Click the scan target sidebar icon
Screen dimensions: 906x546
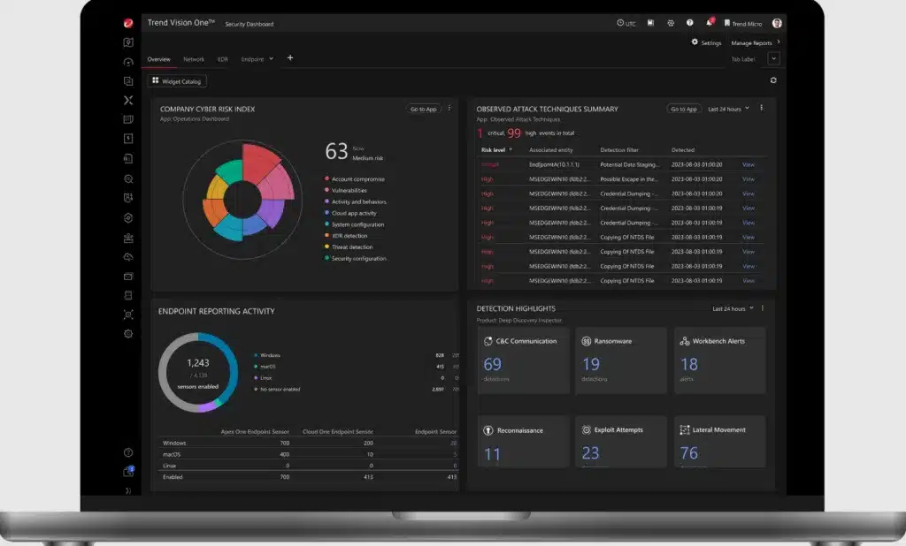click(128, 315)
